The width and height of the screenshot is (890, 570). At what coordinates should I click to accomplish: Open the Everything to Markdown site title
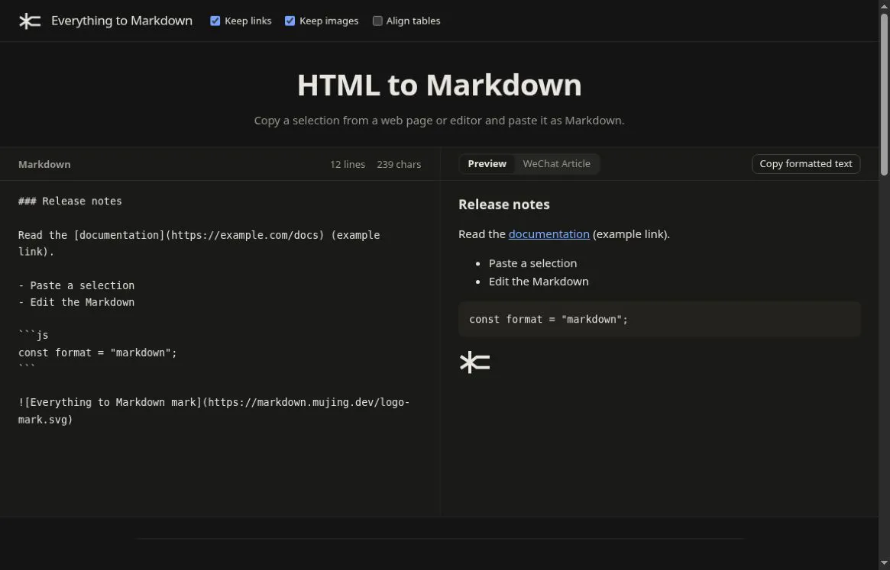point(121,21)
